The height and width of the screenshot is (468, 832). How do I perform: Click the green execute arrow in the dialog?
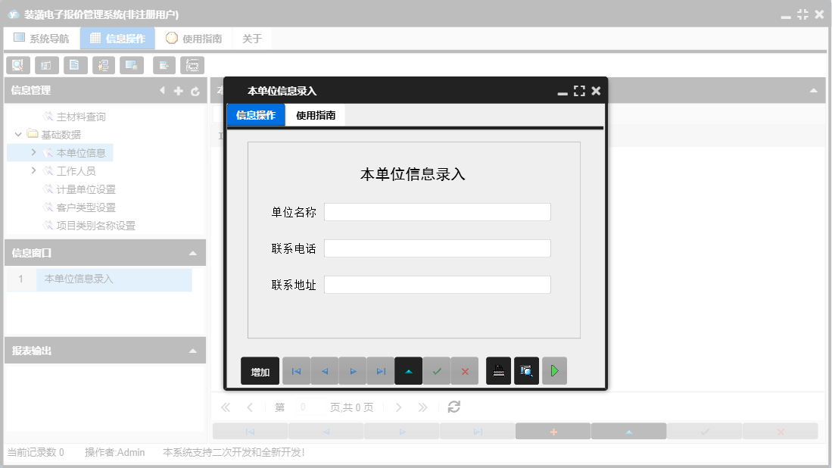coord(554,370)
